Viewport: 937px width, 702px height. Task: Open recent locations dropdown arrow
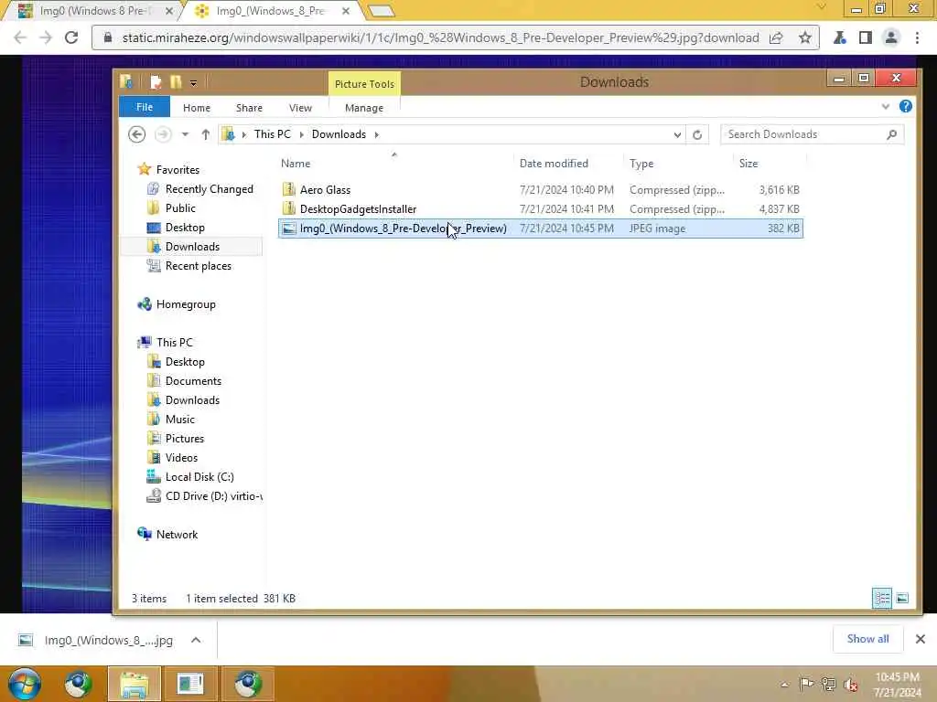pyautogui.click(x=185, y=134)
